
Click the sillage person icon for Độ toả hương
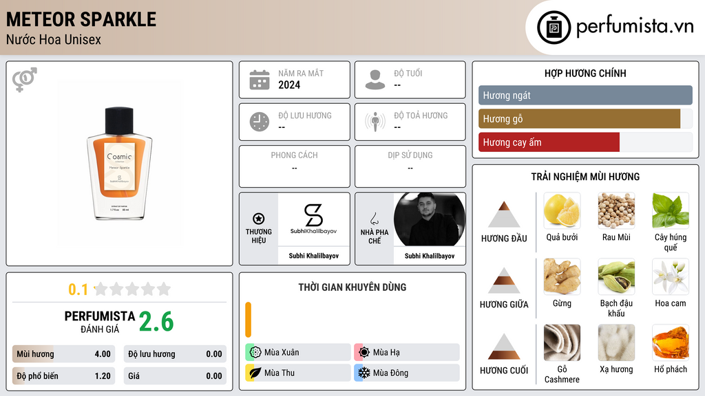[375, 122]
